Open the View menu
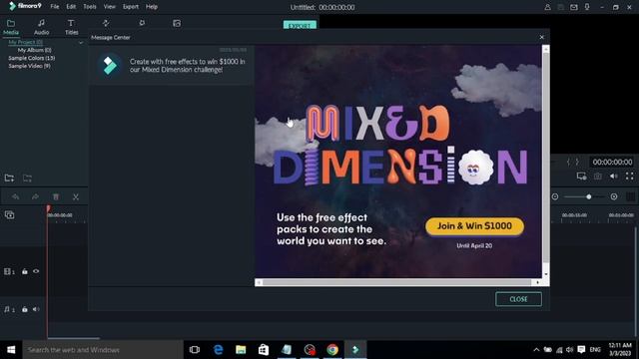Screen dimensions: 639x359 click(x=109, y=7)
